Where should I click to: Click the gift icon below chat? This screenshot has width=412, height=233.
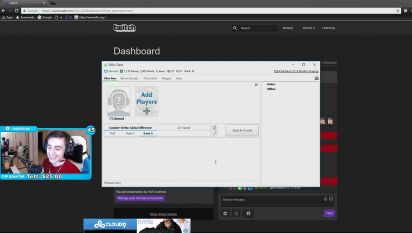(x=248, y=213)
